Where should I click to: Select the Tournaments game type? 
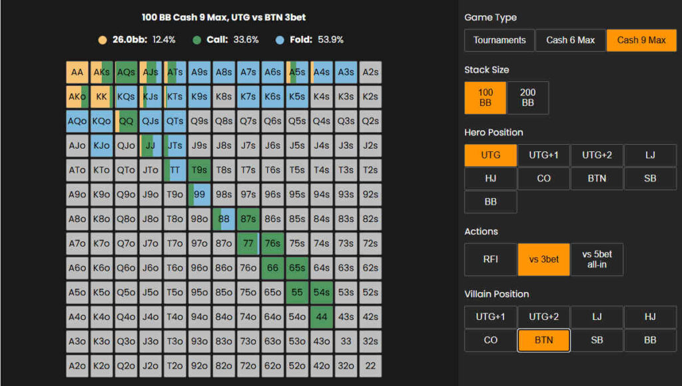click(500, 41)
